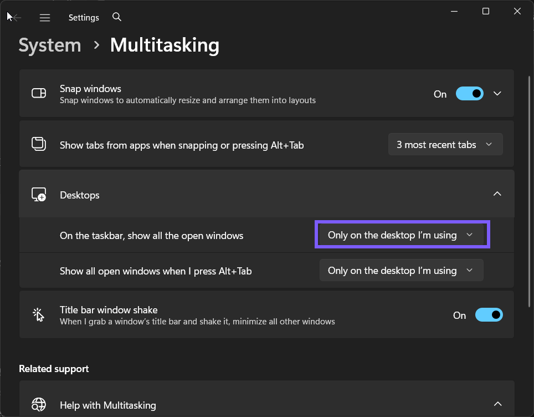Maximize the Settings window
The height and width of the screenshot is (417, 534).
coord(486,11)
